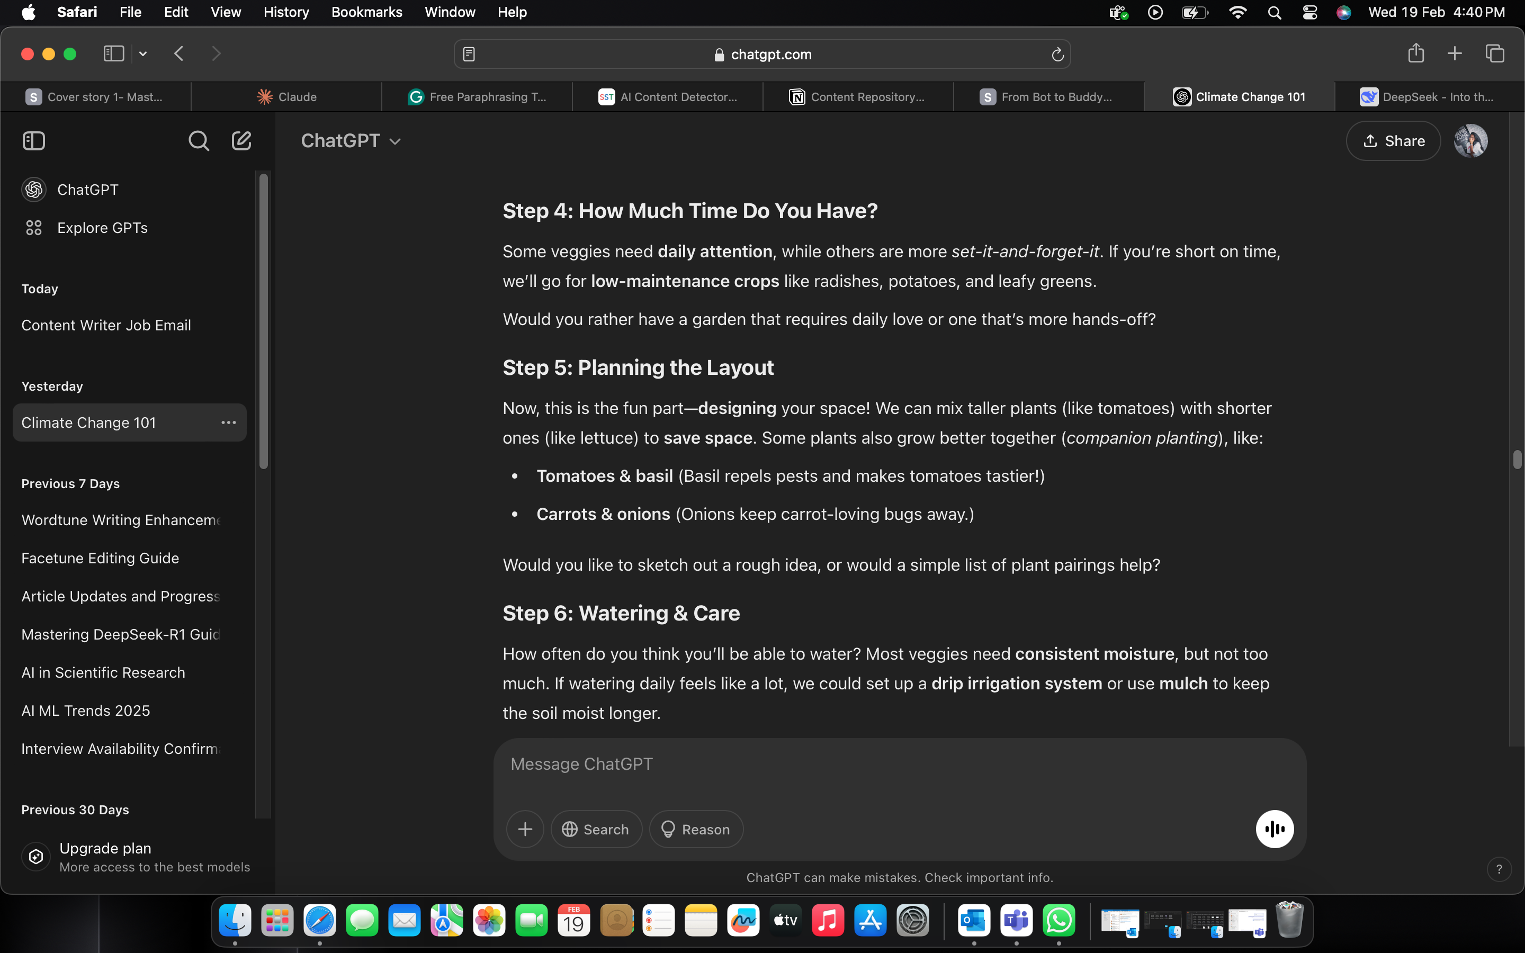
Task: Switch to Content Repository tab
Action: click(858, 96)
